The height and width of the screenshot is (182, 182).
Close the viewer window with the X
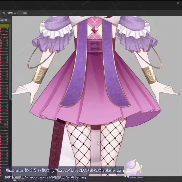click(x=178, y=3)
